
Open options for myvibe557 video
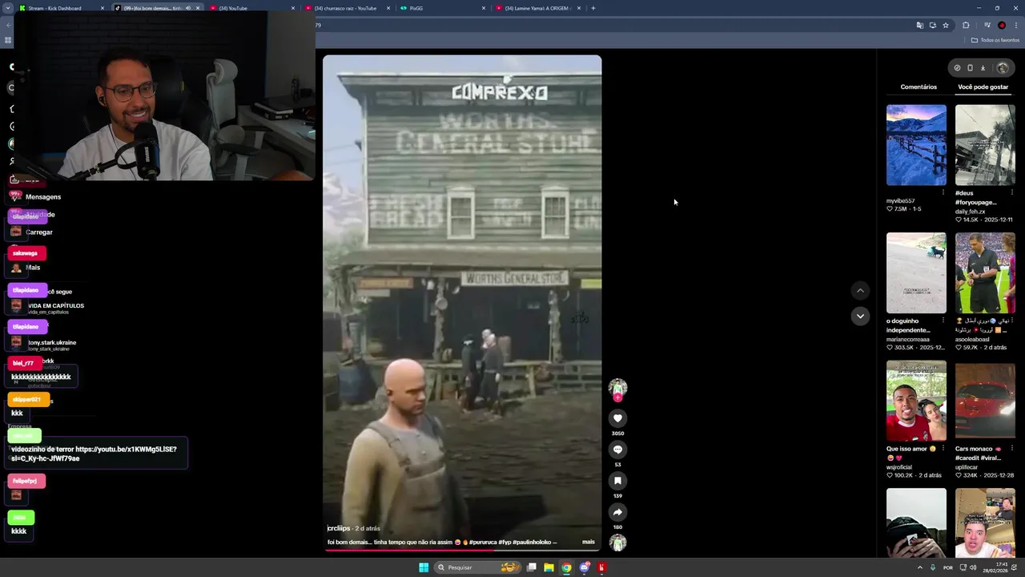tap(943, 192)
